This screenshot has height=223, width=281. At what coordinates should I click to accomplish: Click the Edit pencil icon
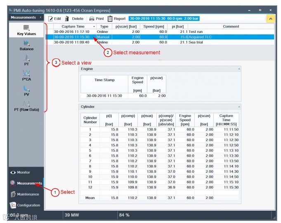click(x=50, y=19)
